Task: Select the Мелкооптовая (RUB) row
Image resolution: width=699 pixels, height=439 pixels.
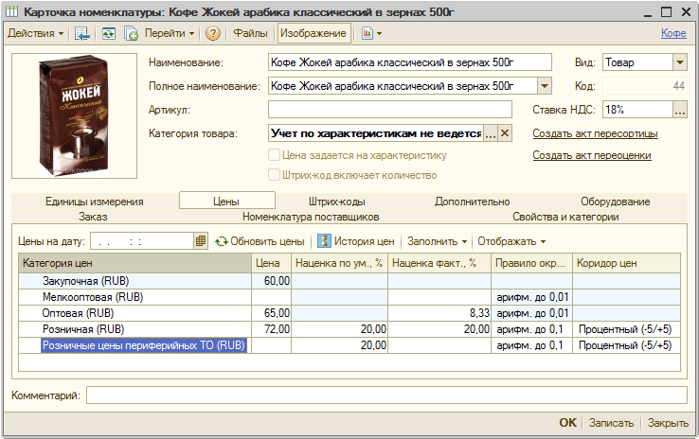Action: pos(349,297)
